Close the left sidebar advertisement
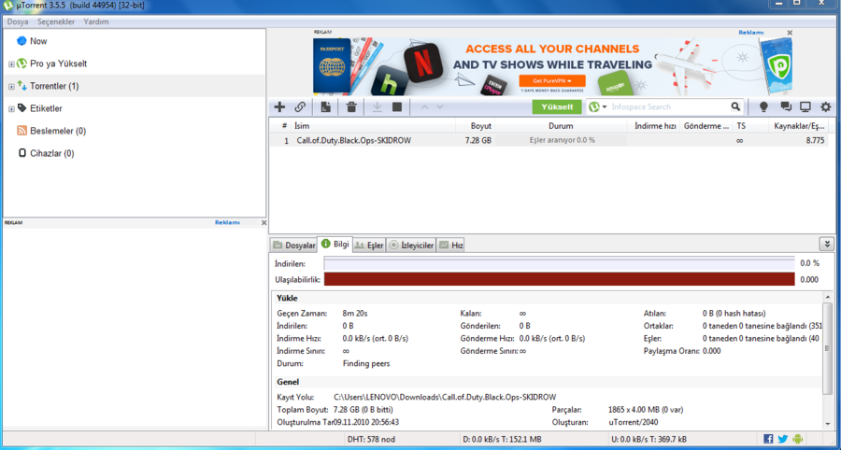841x450 pixels. (264, 222)
